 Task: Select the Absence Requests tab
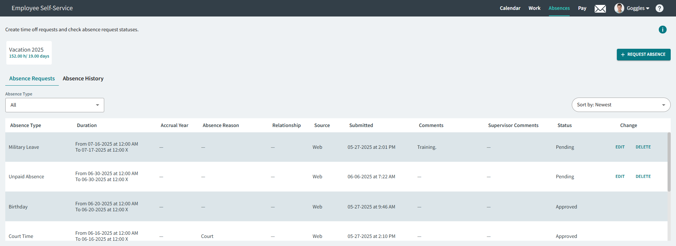click(32, 79)
